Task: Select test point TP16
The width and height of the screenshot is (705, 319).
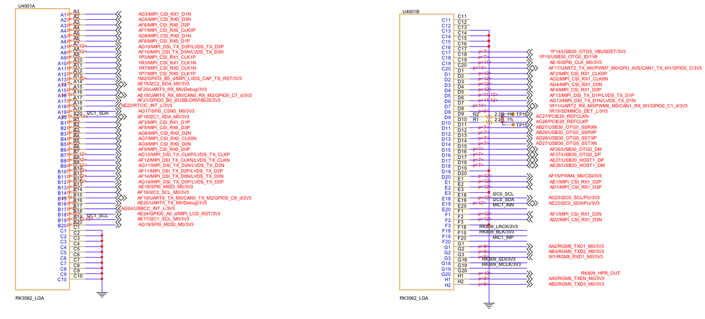Action: click(522, 113)
